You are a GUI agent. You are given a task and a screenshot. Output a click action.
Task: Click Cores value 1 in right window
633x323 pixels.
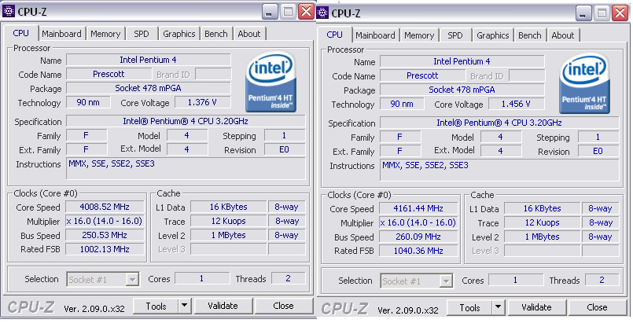click(516, 280)
